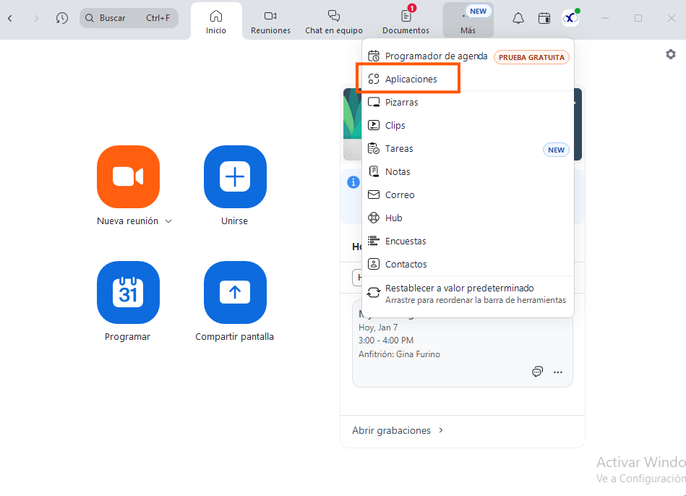Click the Compartir pantalla label

[x=234, y=337]
